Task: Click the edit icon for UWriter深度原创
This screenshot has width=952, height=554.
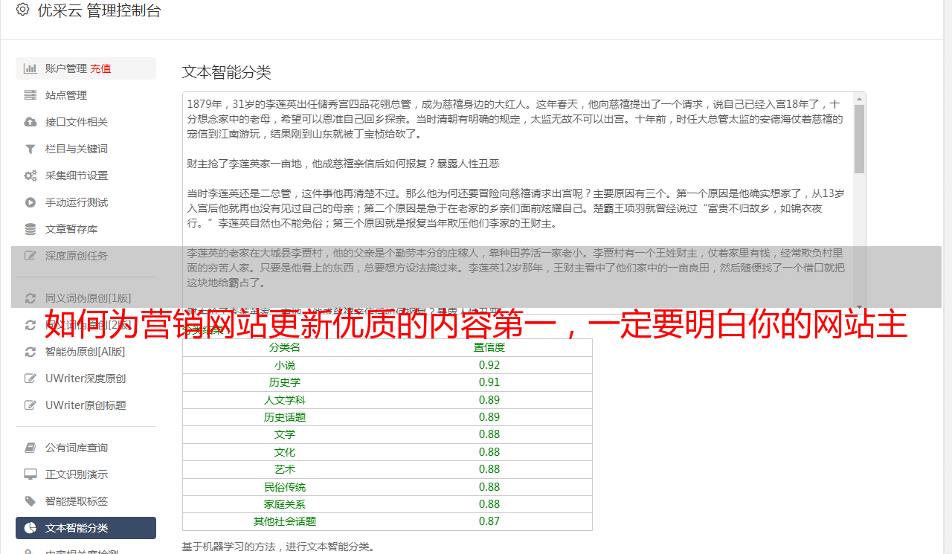Action: (x=30, y=379)
